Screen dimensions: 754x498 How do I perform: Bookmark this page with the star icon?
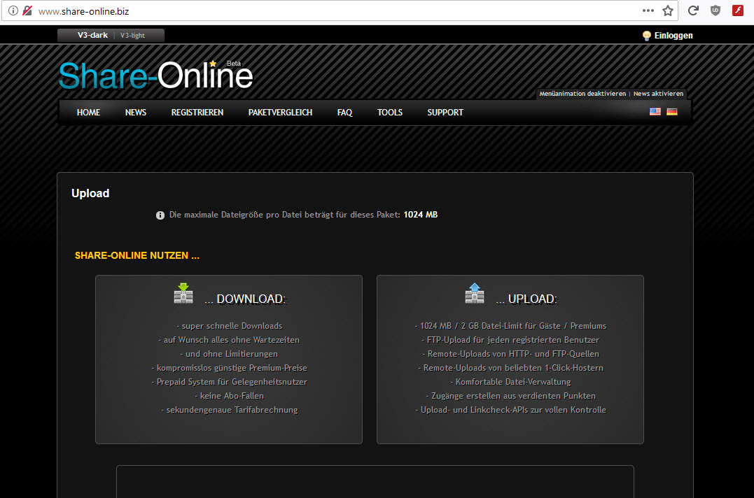click(668, 11)
